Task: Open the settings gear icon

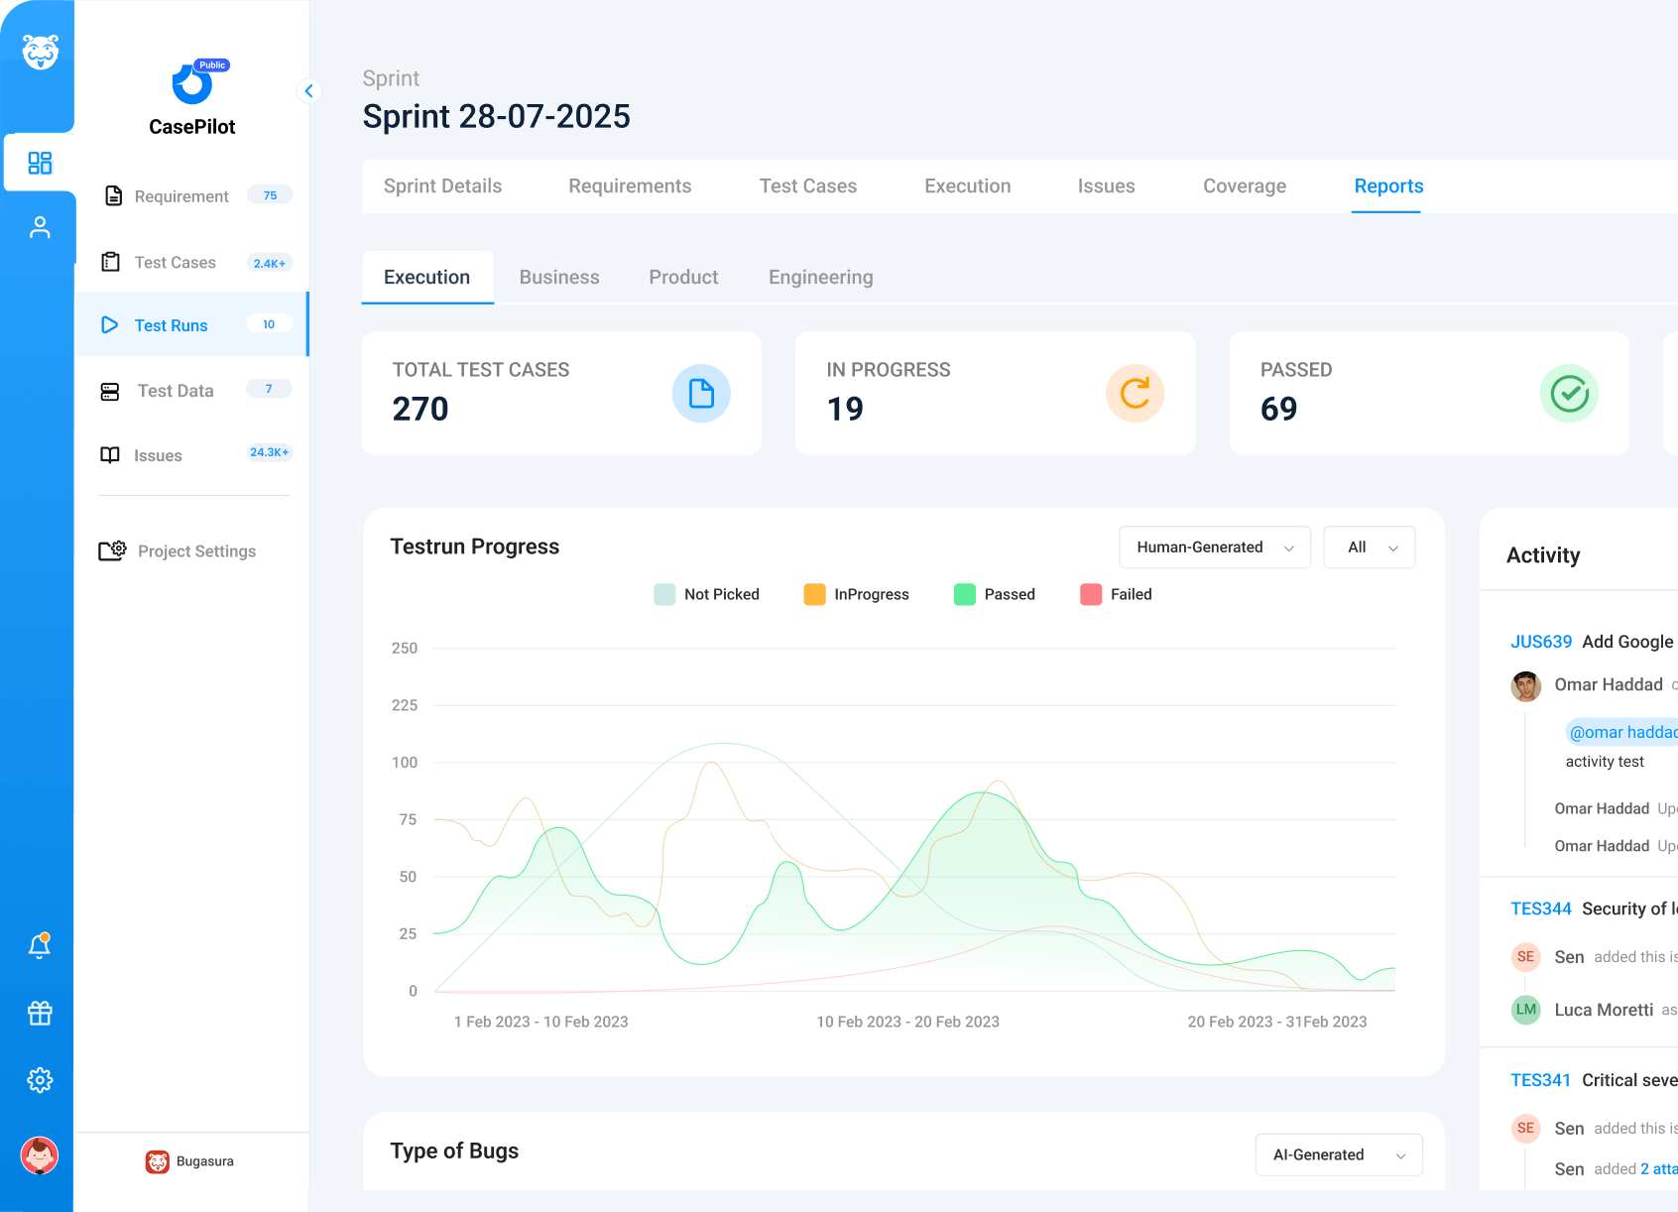Action: (40, 1080)
